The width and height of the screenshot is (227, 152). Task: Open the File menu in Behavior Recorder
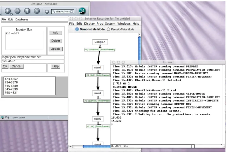pyautogui.click(x=72, y=24)
